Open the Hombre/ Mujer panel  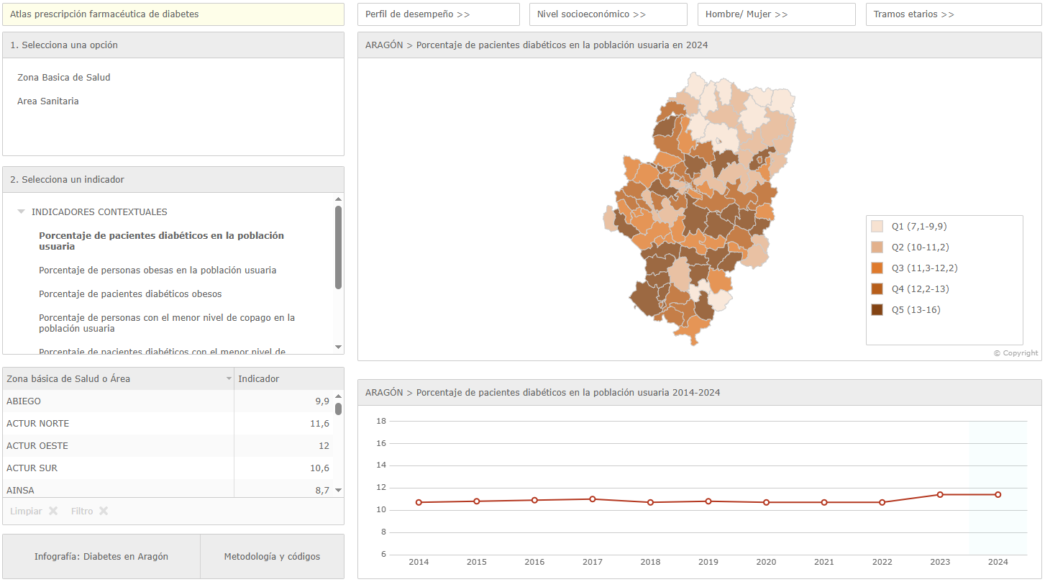[x=776, y=14]
